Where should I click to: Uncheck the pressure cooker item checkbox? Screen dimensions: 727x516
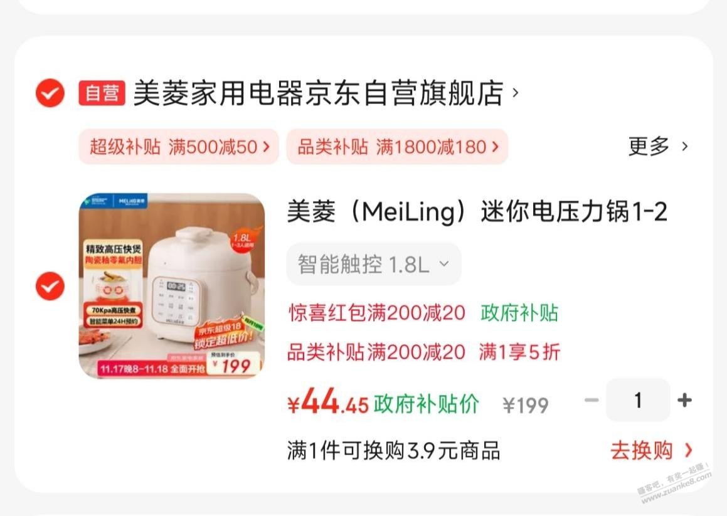pos(50,286)
